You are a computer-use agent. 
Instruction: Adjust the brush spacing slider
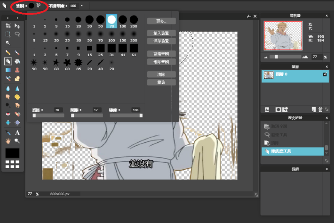click(87, 116)
